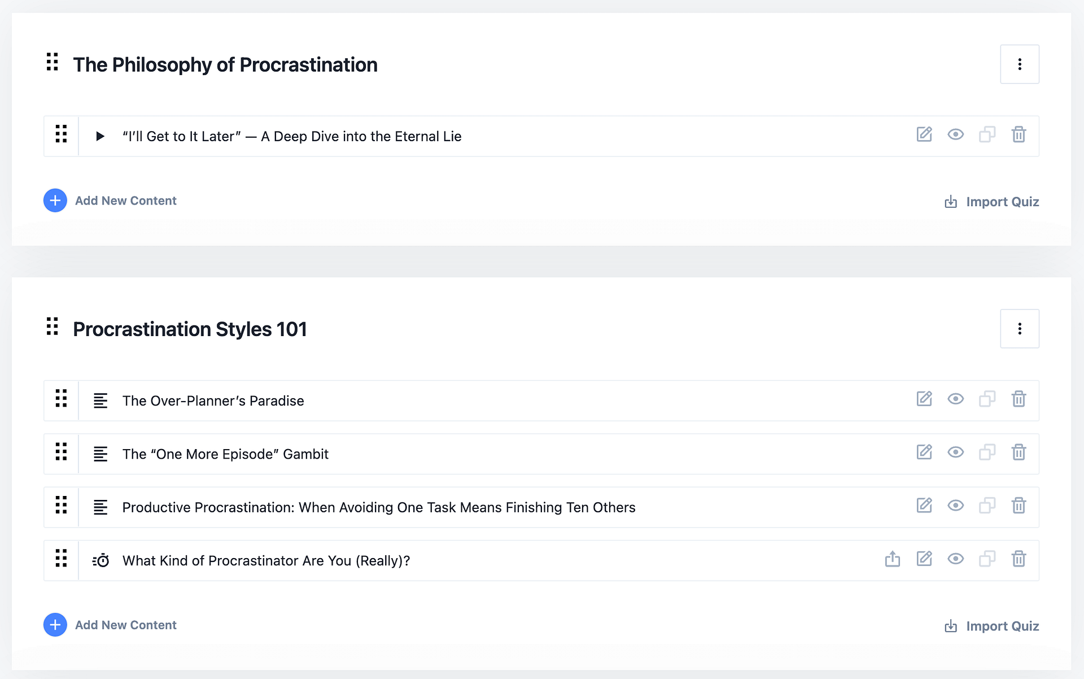Preview The "One More Episode" Gambit lesson
1084x679 pixels.
[955, 452]
